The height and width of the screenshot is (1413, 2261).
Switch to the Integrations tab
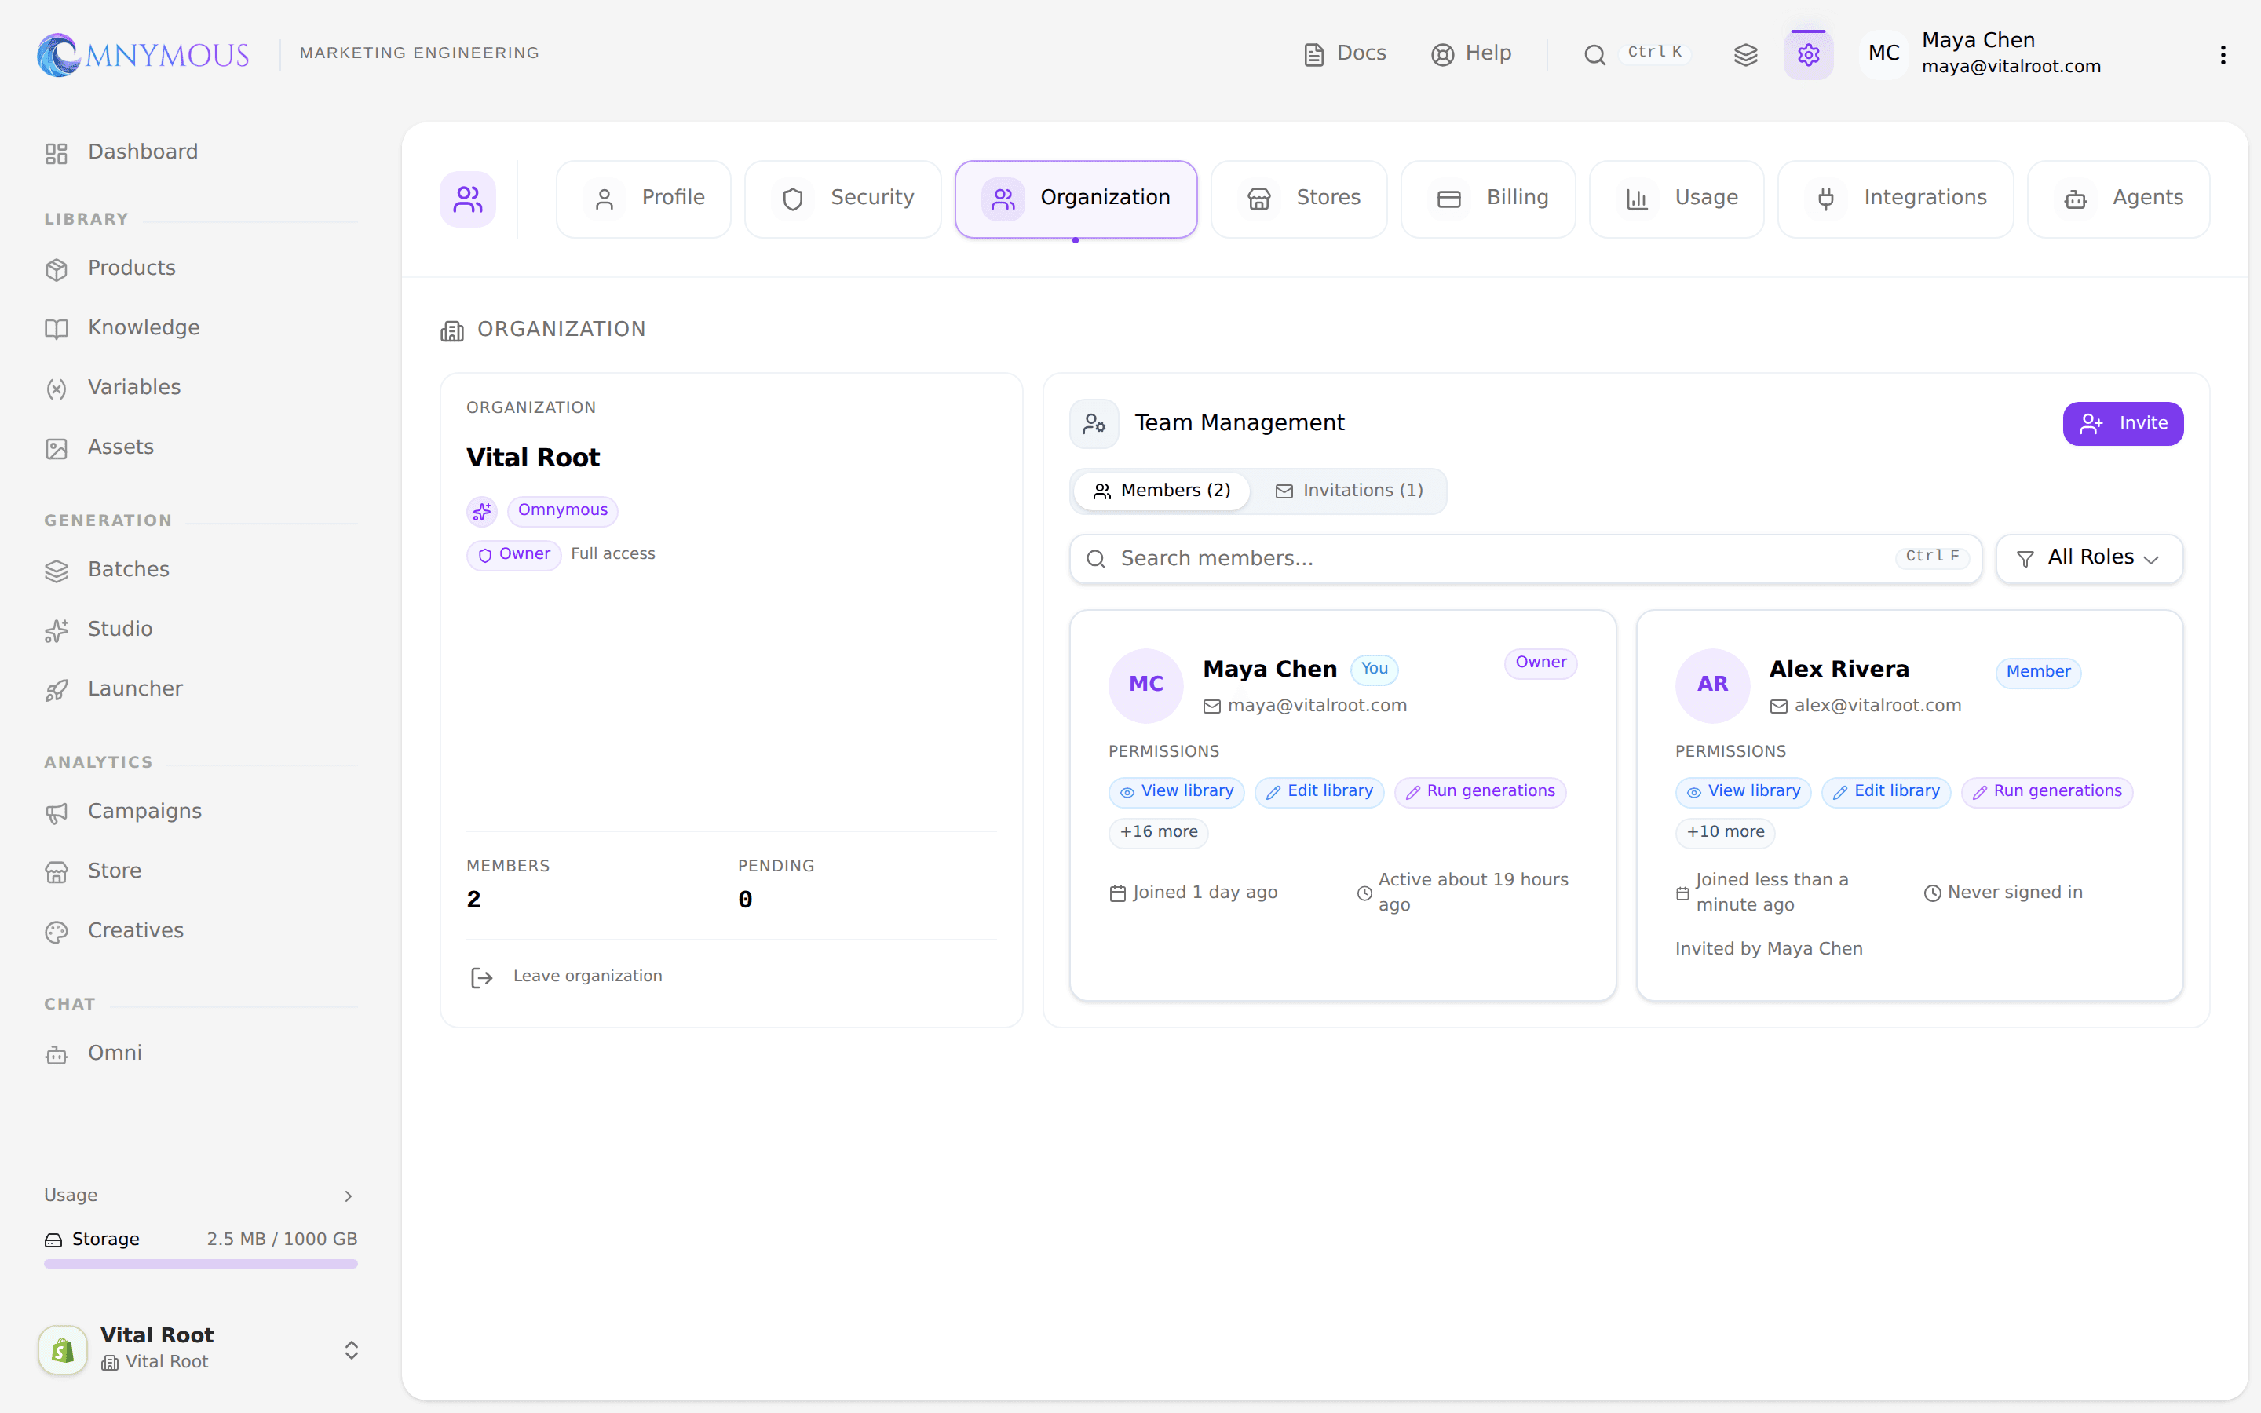pos(1896,198)
